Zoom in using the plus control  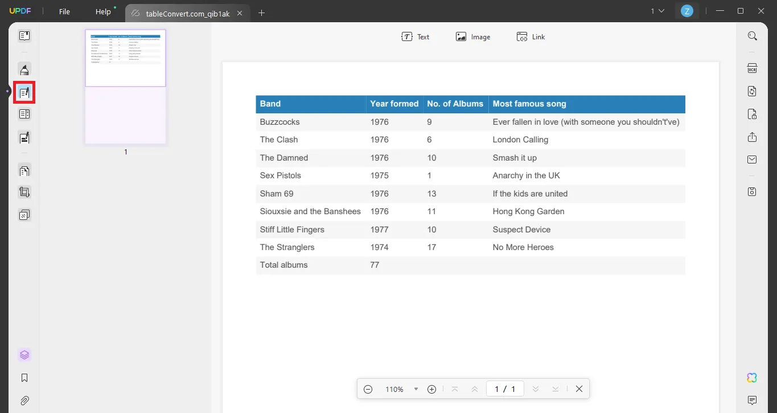[x=431, y=389]
